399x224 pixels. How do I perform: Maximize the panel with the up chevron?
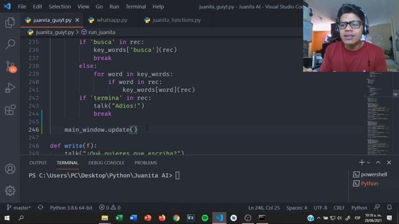(x=378, y=162)
